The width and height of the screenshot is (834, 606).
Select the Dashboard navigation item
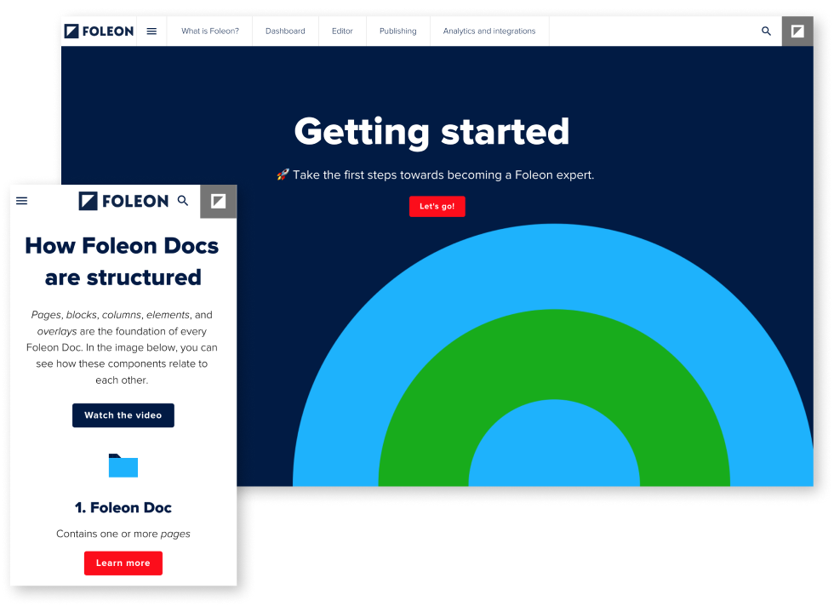tap(285, 31)
